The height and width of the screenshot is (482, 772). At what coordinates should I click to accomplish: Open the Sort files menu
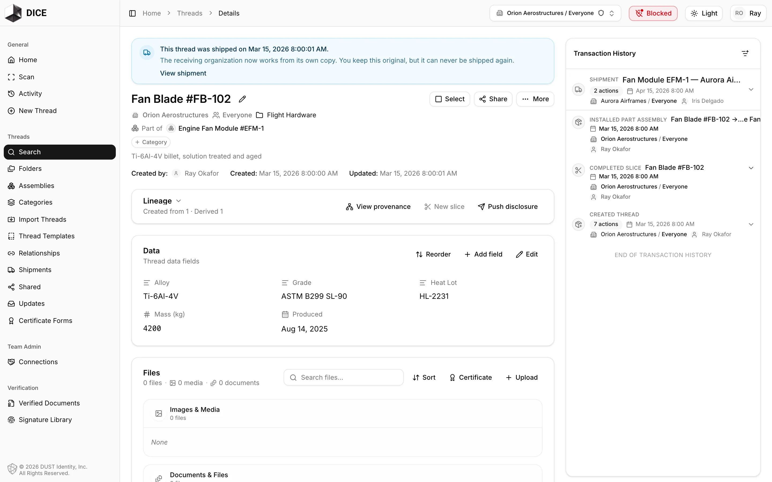coord(424,378)
